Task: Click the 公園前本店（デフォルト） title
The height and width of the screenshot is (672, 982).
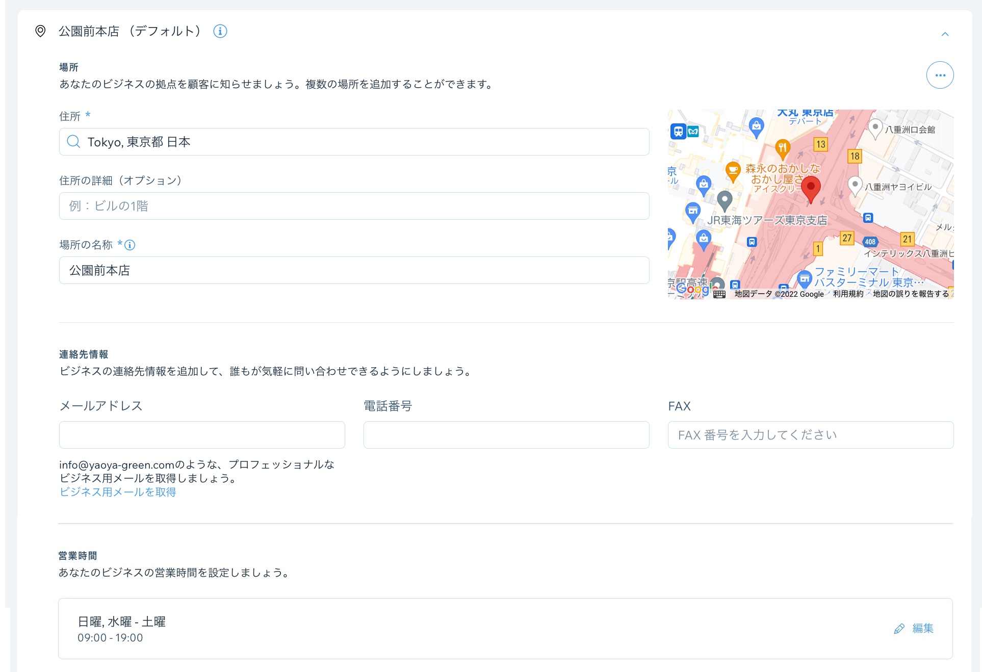Action: coord(131,31)
